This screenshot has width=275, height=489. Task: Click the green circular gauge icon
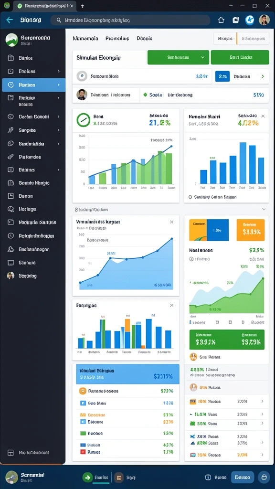83,120
